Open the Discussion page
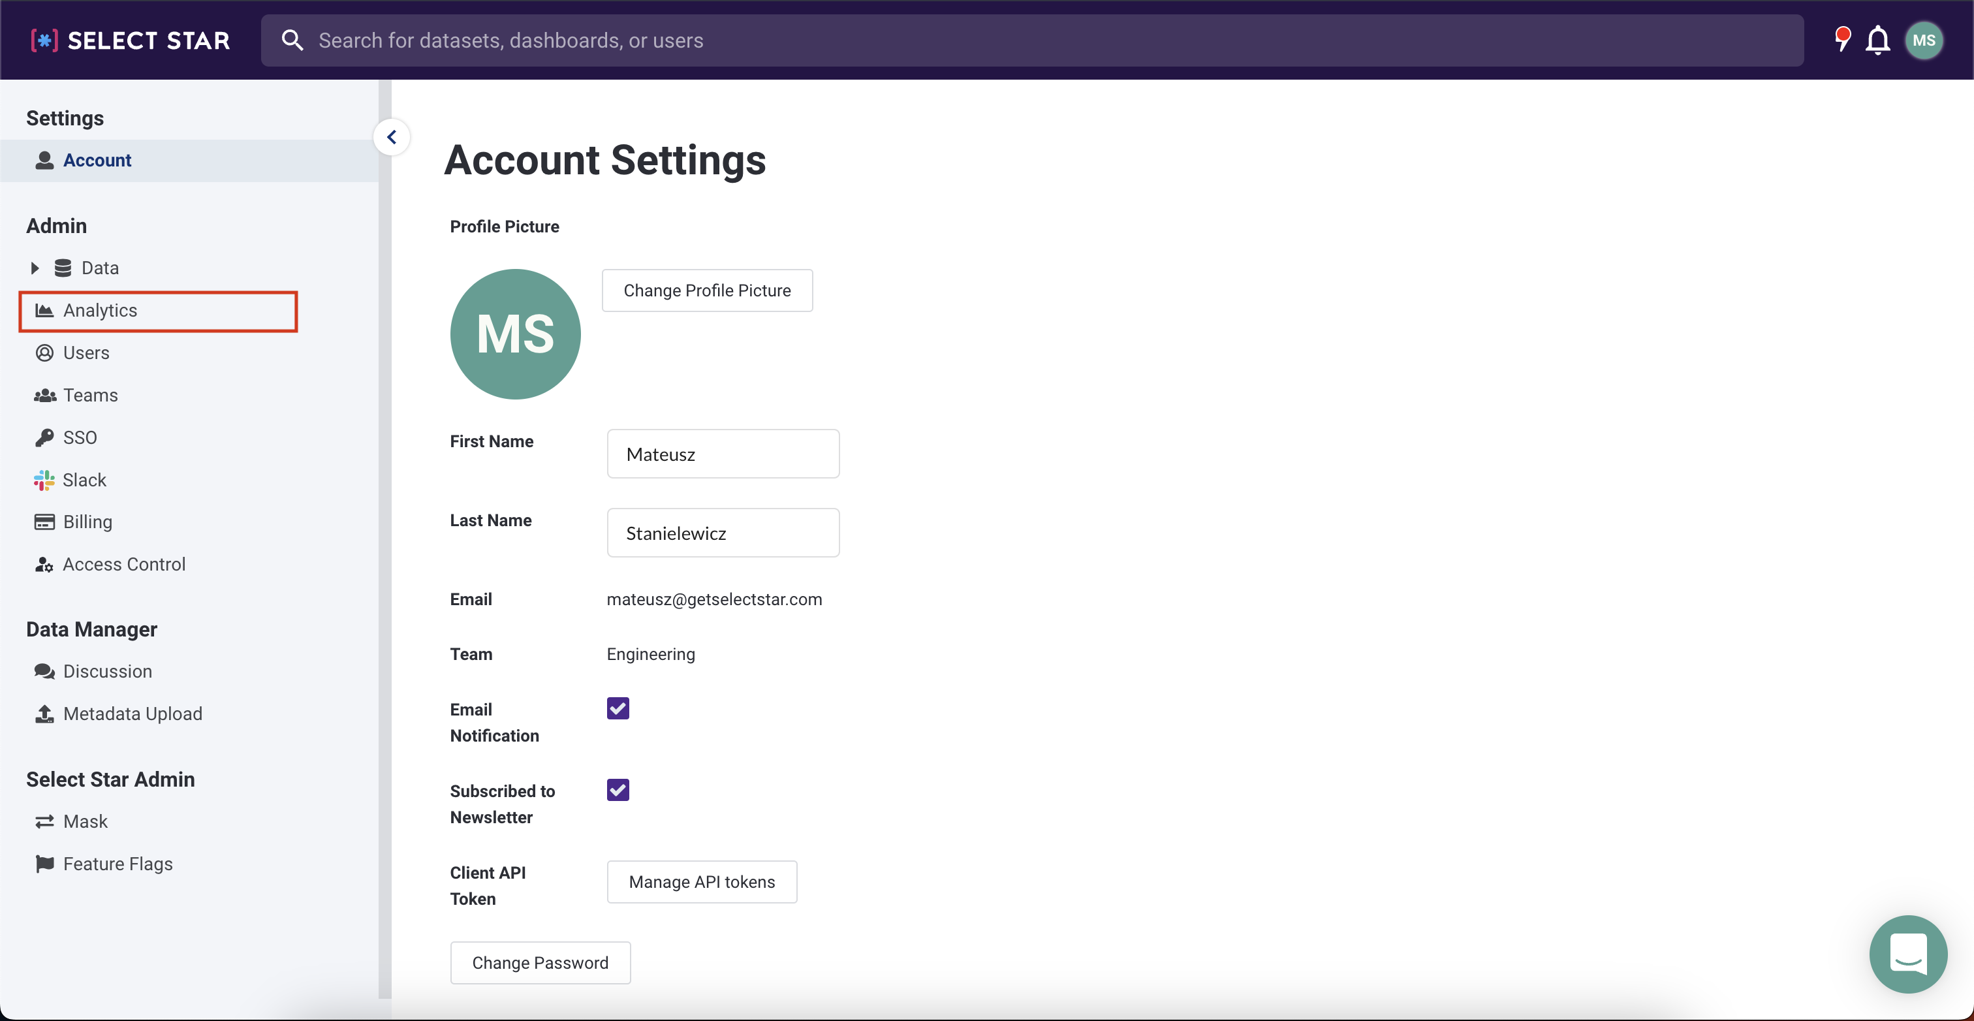This screenshot has height=1021, width=1974. 107,672
